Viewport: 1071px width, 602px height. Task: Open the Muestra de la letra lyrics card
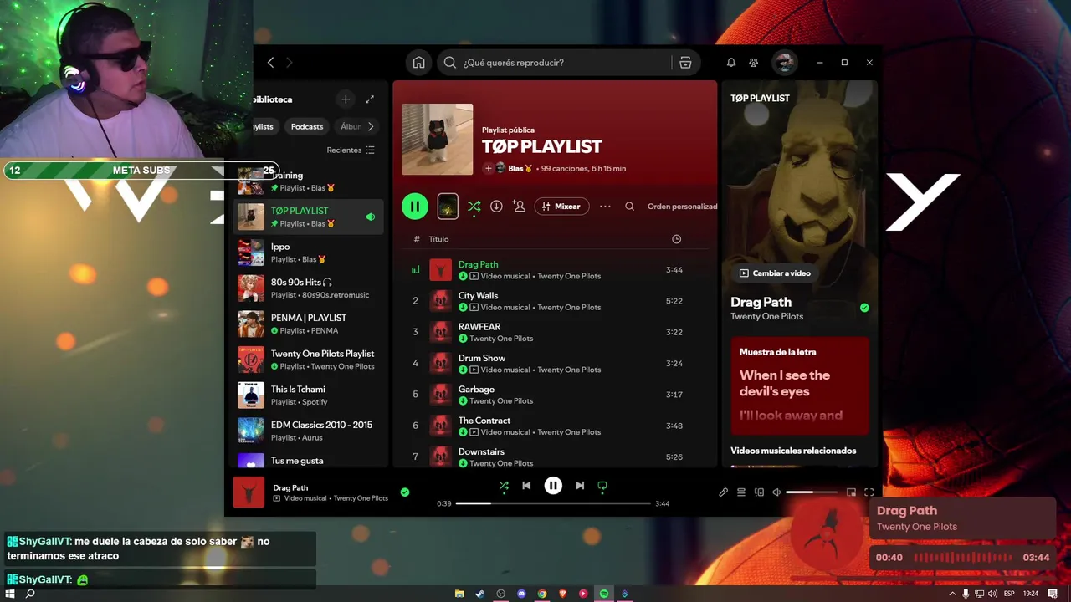point(800,385)
